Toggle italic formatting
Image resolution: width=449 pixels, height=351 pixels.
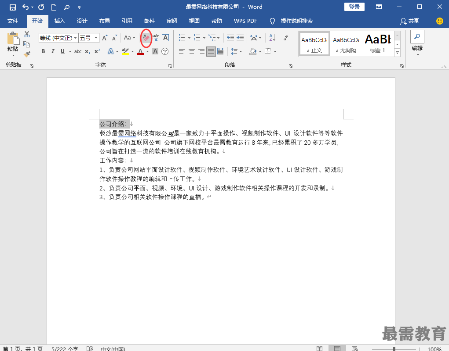coord(53,51)
